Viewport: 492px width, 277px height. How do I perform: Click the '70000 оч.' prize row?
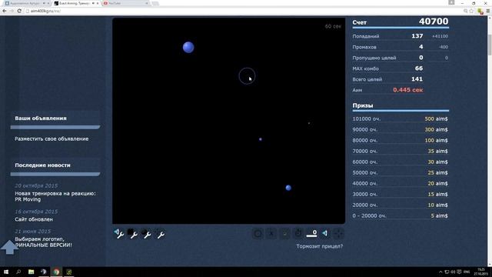(x=400, y=151)
